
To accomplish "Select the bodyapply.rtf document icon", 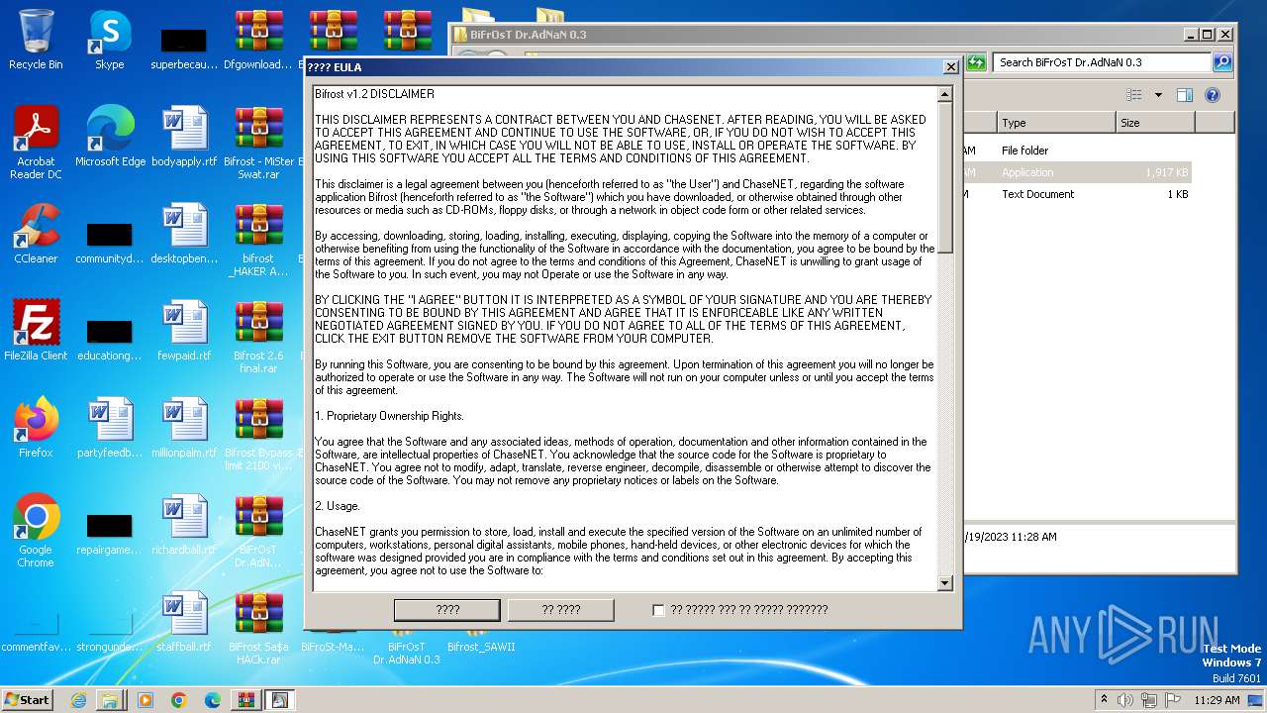I will [x=184, y=137].
